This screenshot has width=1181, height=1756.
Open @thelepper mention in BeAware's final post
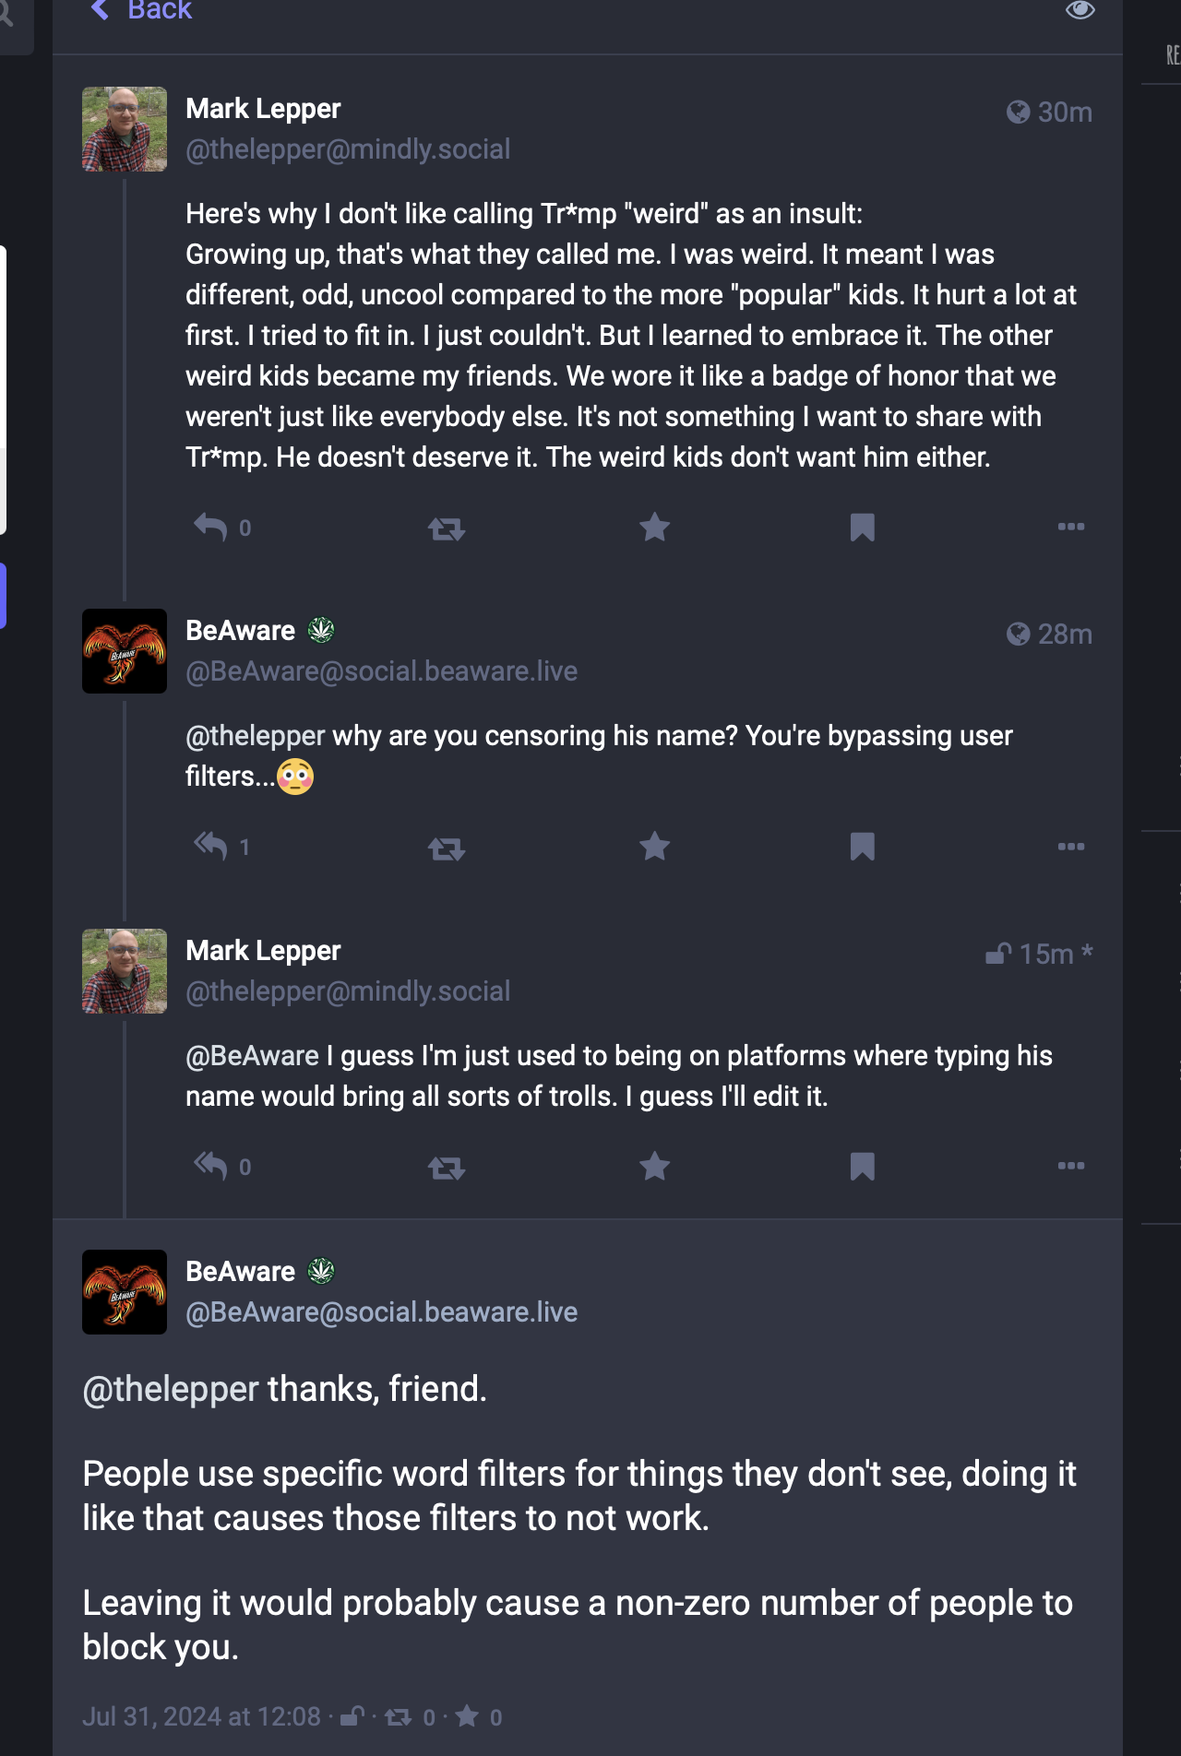click(171, 1389)
